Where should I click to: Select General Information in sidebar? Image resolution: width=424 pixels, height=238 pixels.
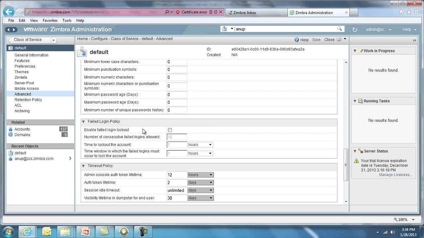pyautogui.click(x=31, y=55)
